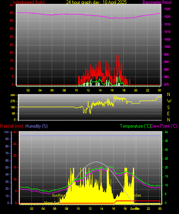Click hour label 06 under the windspeed graph
This screenshot has height=214, width=179.
(52, 90)
